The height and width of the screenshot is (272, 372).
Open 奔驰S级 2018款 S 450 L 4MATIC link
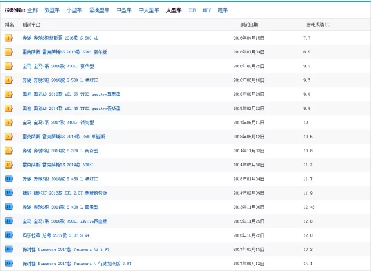pyautogui.click(x=60, y=179)
